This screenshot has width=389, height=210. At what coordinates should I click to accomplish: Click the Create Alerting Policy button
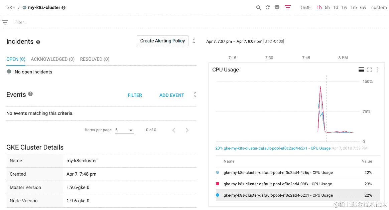click(x=162, y=41)
